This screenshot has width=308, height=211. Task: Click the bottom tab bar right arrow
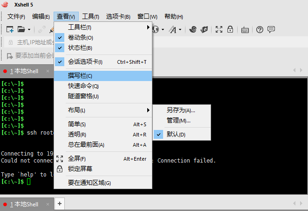click(301, 204)
